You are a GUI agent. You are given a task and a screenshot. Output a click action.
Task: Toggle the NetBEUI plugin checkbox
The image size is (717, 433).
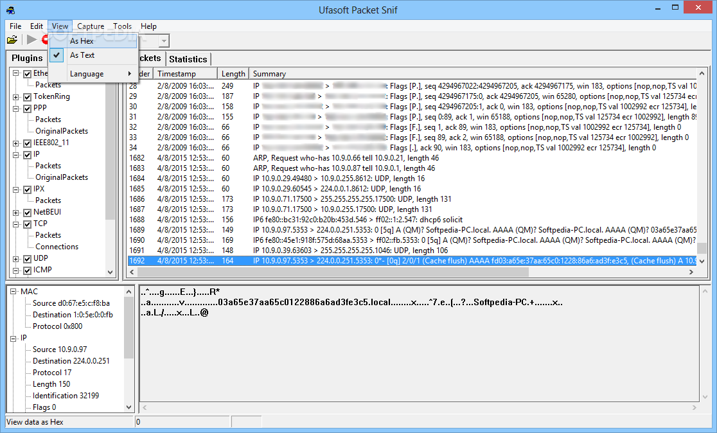coord(28,213)
